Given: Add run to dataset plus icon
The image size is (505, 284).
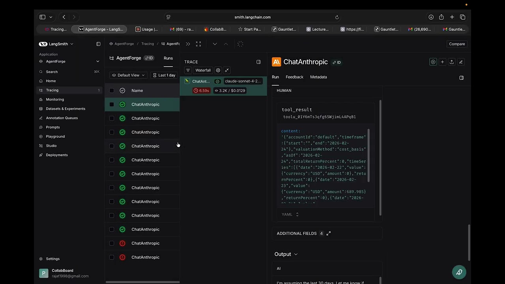Looking at the screenshot, I should pyautogui.click(x=442, y=62).
